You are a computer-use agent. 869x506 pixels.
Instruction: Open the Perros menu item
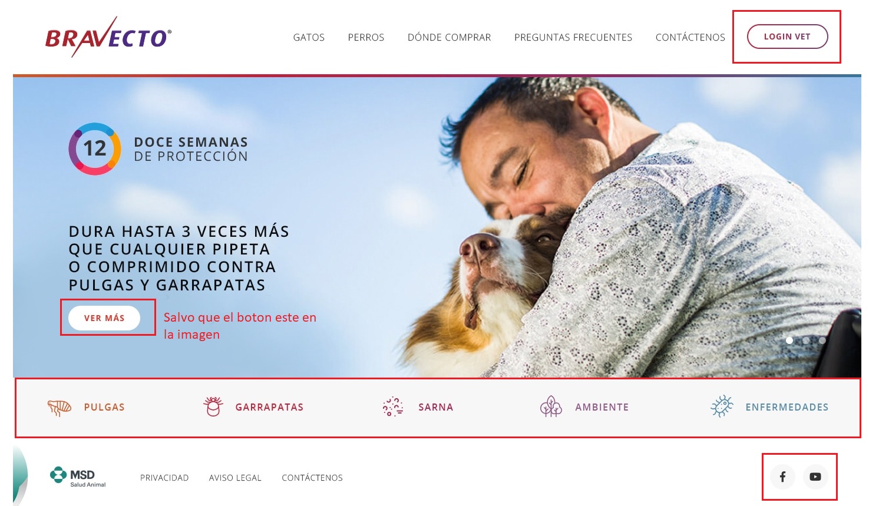366,37
